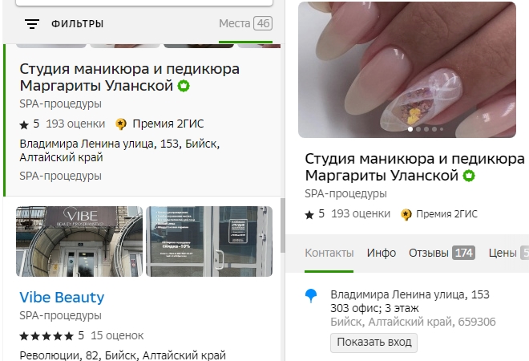Open Vibe Beauty listing link
Viewport: 529px width, 361px height.
[62, 298]
